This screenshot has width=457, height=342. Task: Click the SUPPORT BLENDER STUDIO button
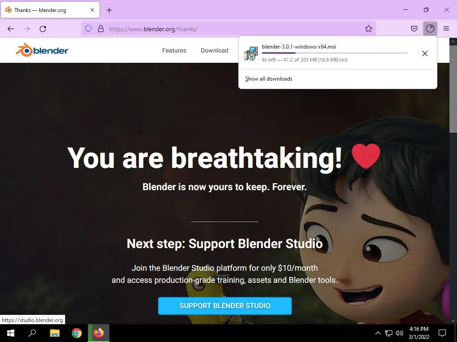tap(225, 305)
